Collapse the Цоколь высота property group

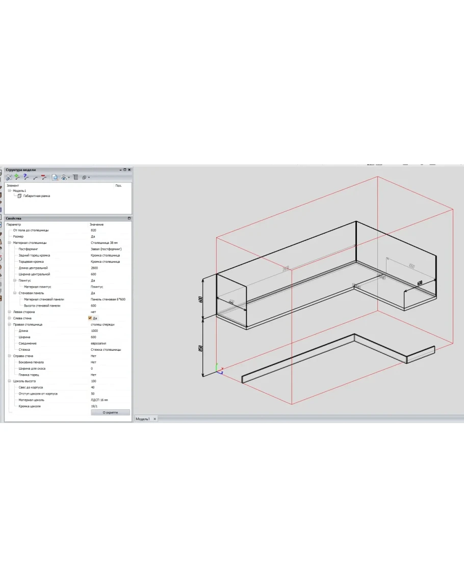tap(9, 381)
